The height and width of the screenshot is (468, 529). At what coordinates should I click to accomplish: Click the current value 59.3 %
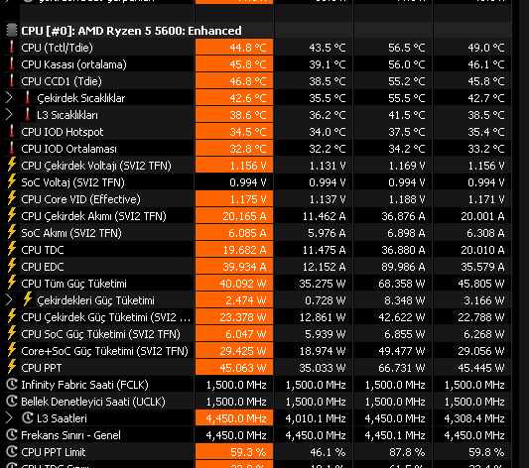[248, 452]
